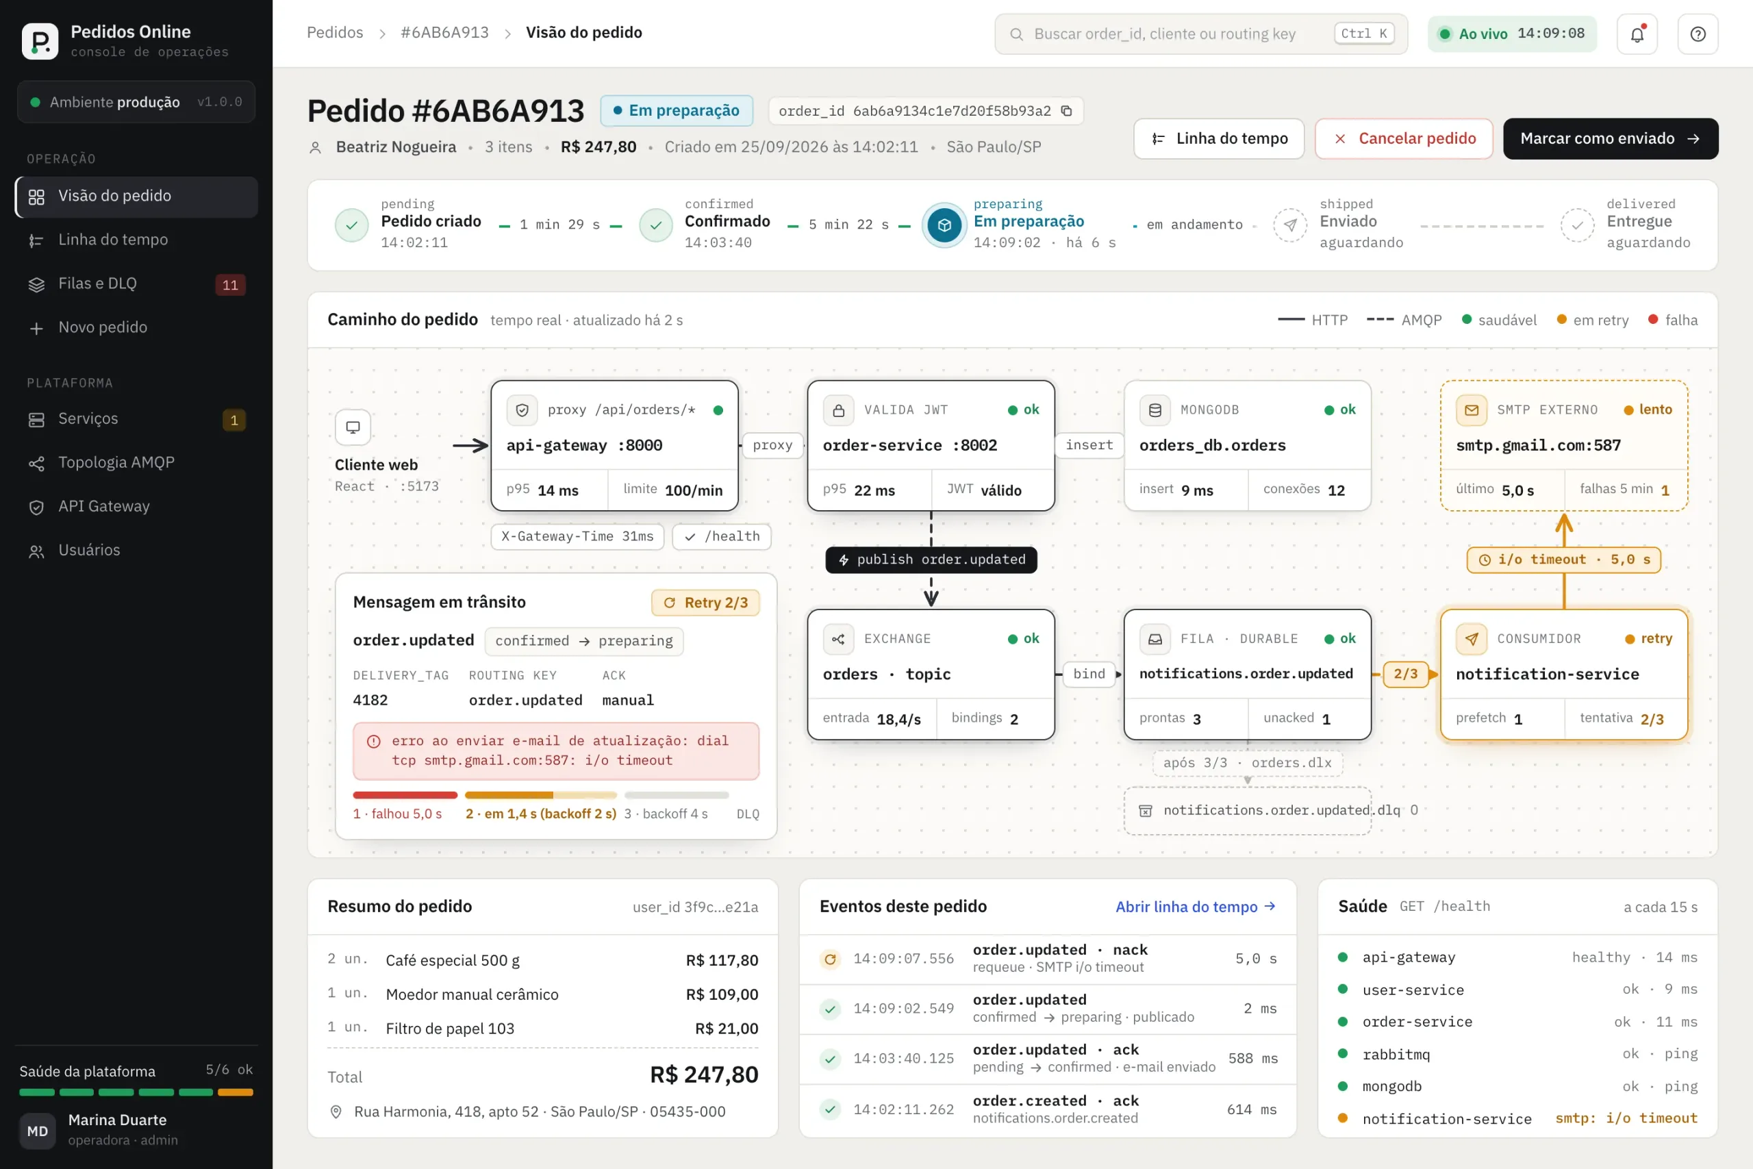Click the X-Gateway-Time 31ms chip
Image resolution: width=1753 pixels, height=1169 pixels.
(x=577, y=537)
